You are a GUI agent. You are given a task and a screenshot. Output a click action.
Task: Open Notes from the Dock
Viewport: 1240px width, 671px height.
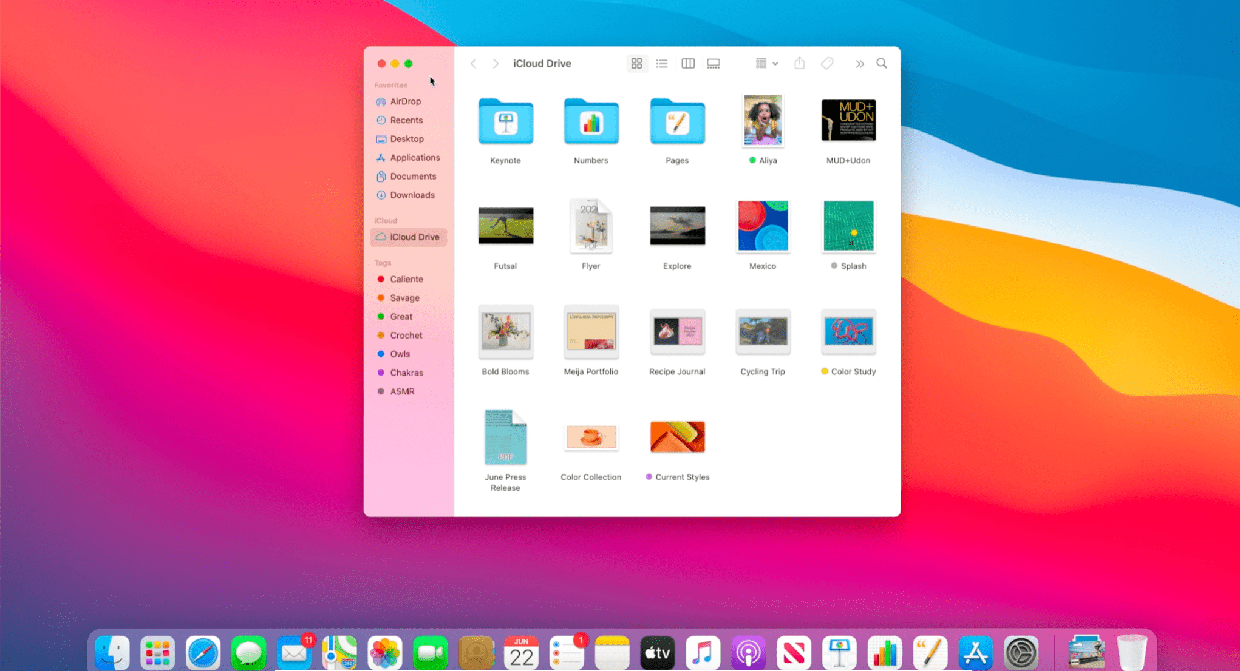pos(612,653)
